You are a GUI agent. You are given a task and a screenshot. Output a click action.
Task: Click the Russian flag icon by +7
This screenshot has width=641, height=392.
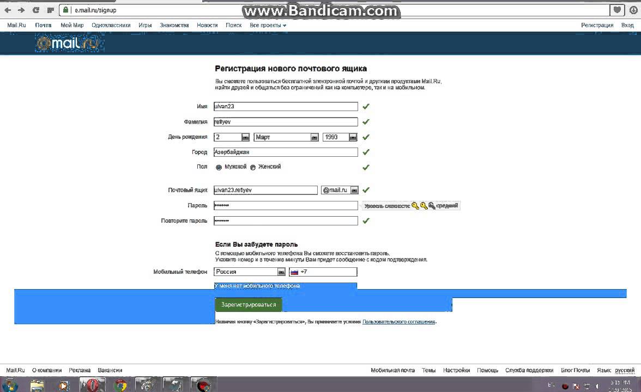coord(294,272)
